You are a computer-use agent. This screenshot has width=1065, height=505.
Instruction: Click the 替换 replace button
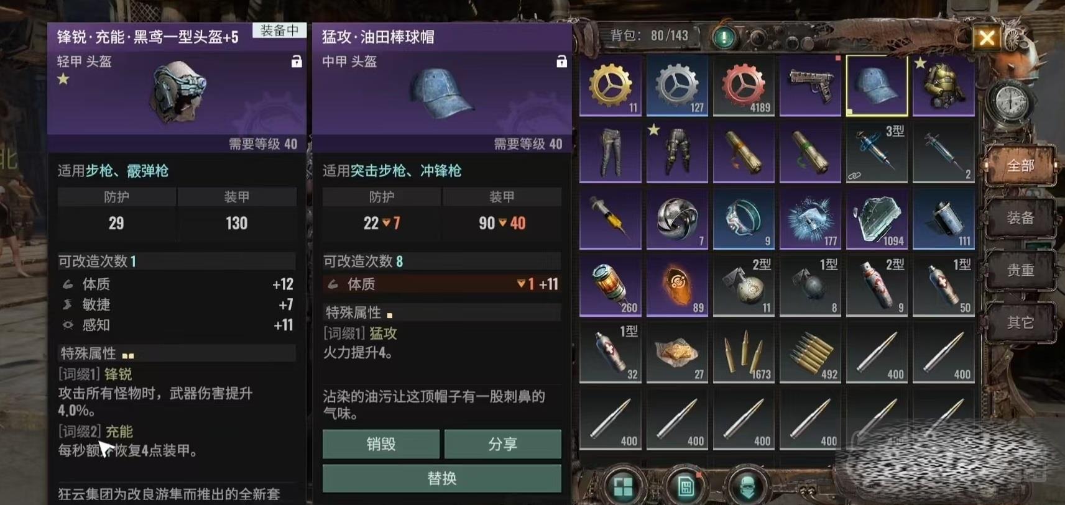(441, 478)
